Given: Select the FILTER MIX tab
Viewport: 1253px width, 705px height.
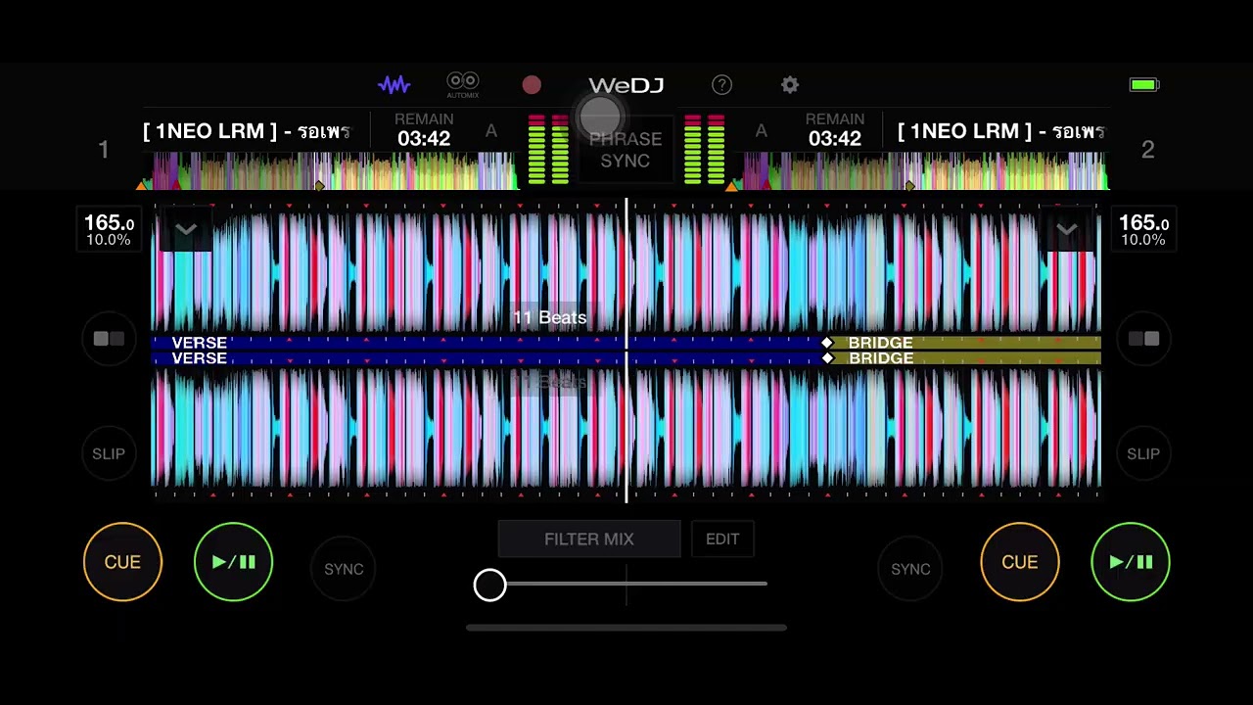Looking at the screenshot, I should click(x=589, y=540).
